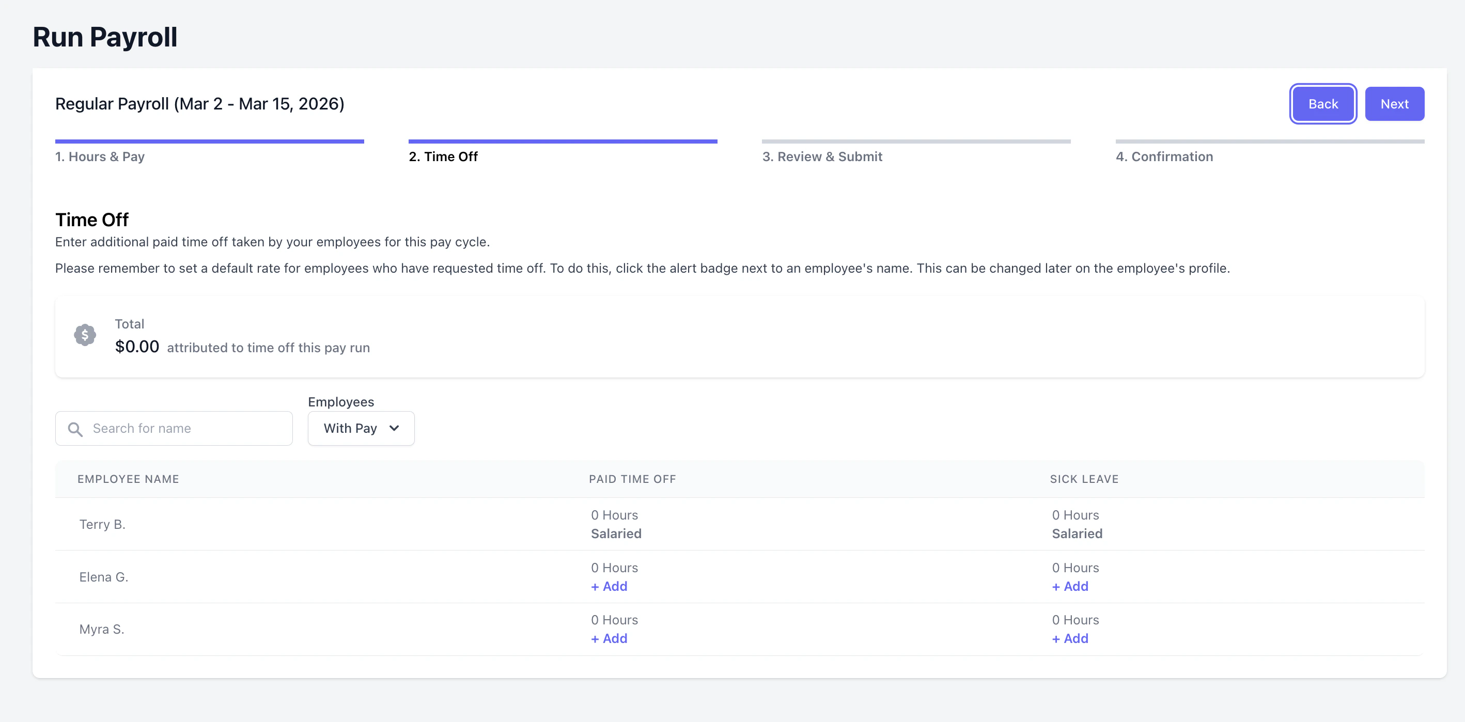The height and width of the screenshot is (722, 1465).
Task: Click the Terry B. employee row name
Action: point(102,524)
